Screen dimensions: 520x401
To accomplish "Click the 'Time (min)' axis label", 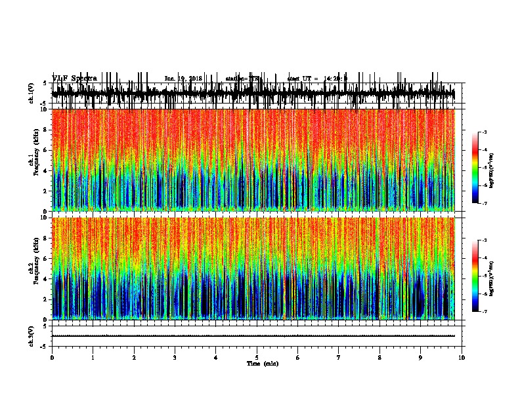I will (263, 364).
